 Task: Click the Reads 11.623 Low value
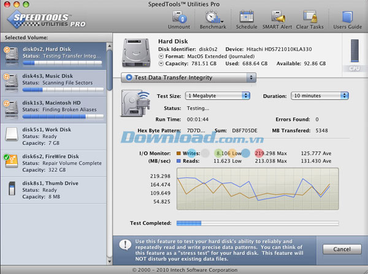point(228,161)
